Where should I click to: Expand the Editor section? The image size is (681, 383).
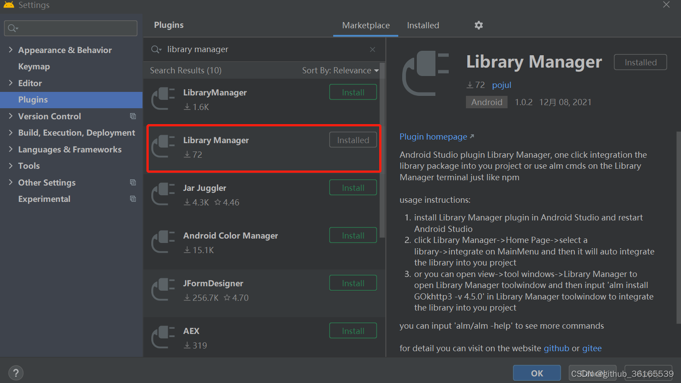coord(11,83)
